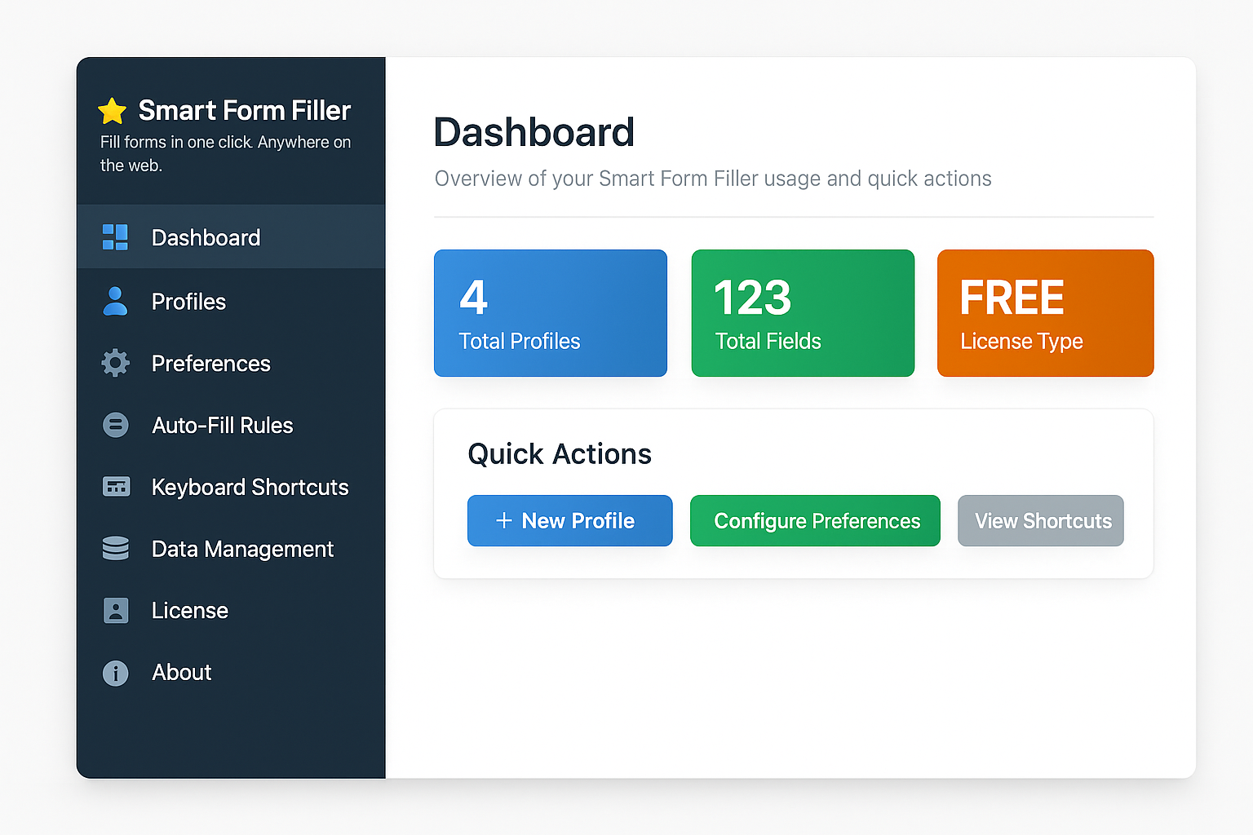
Task: Click the Profiles person icon
Action: click(x=115, y=302)
